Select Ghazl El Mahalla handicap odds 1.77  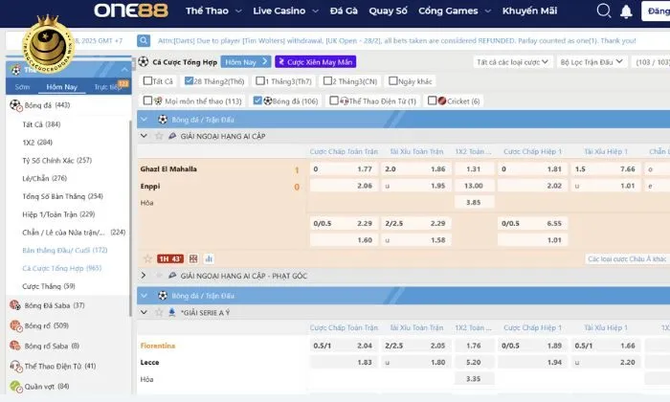(x=344, y=168)
